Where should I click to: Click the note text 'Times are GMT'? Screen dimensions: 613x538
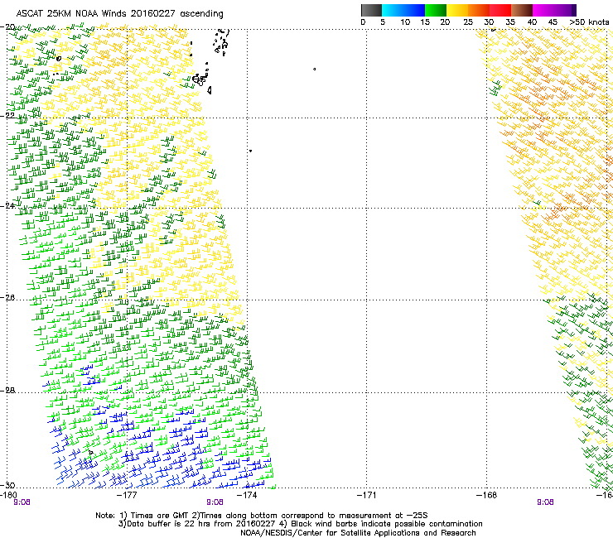tap(160, 516)
